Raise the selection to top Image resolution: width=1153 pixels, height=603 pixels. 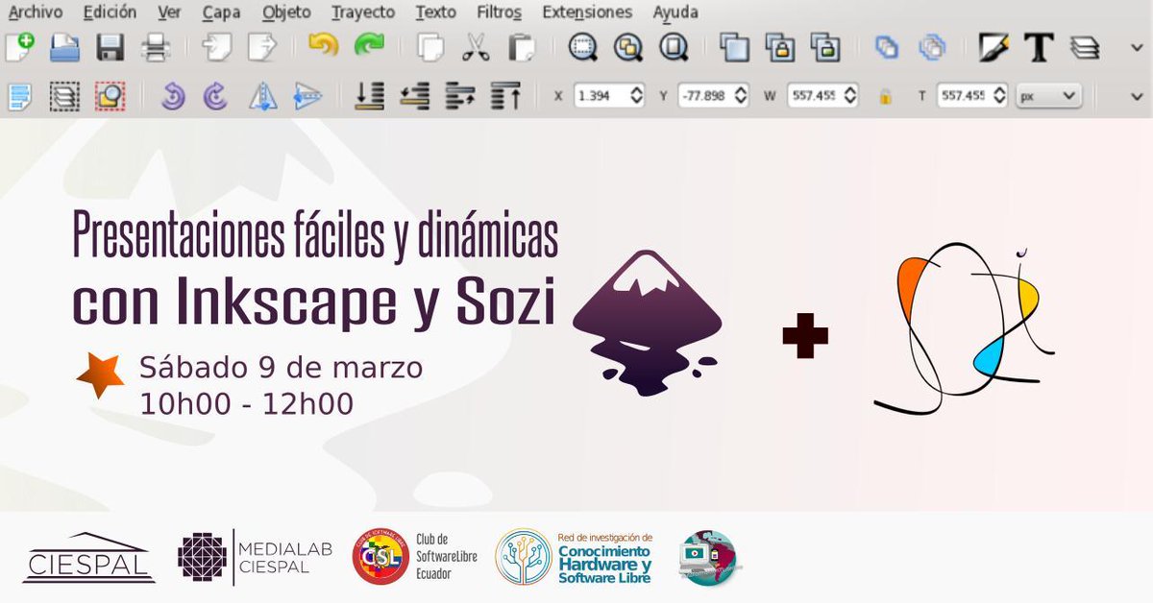click(505, 96)
